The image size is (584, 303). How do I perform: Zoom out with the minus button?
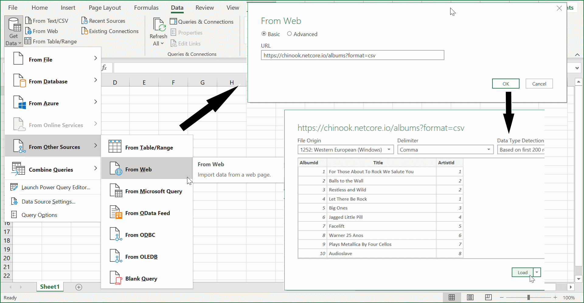click(x=502, y=298)
